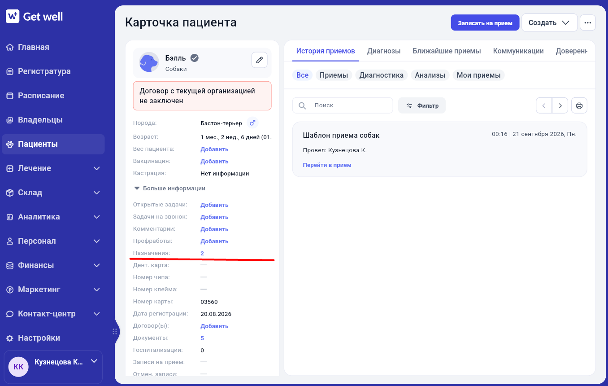Expand the Финансы menu chevron
This screenshot has width=608, height=386.
coord(96,265)
